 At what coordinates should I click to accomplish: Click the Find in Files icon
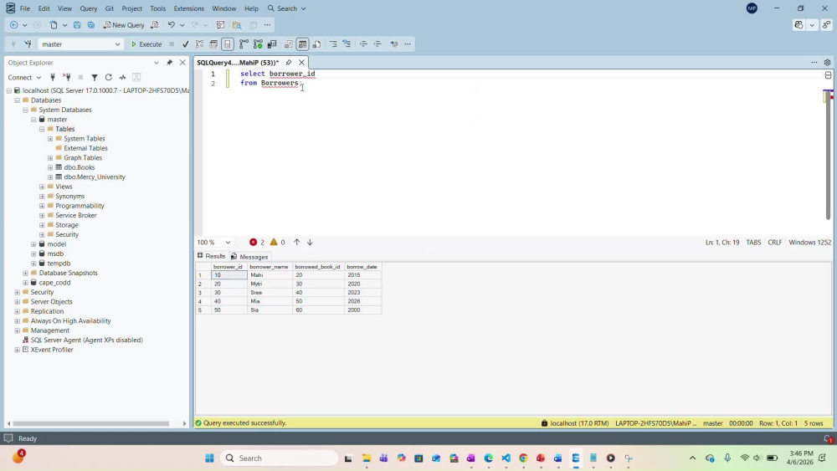[237, 25]
